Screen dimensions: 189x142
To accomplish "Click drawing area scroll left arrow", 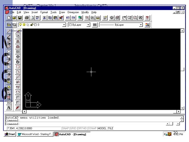I will [25, 111].
